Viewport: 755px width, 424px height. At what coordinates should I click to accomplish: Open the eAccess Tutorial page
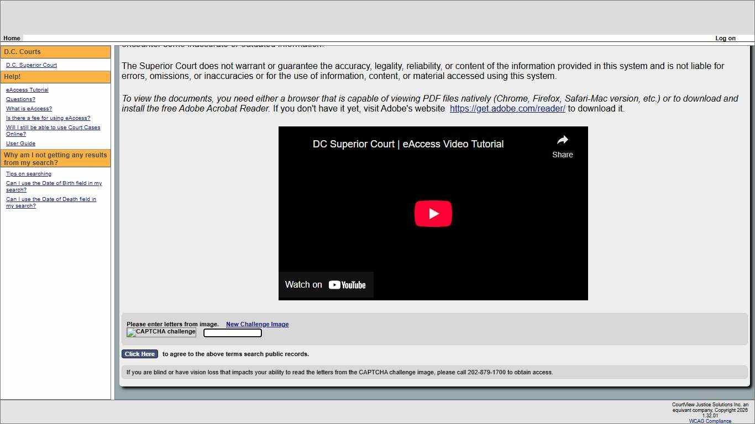27,89
